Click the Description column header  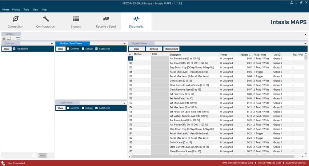194,55
